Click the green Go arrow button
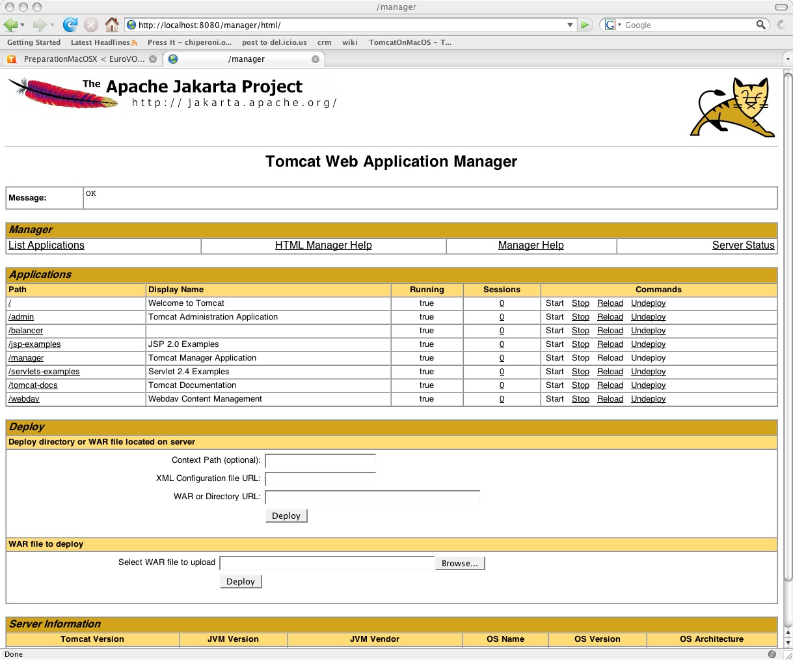This screenshot has height=660, width=793. click(585, 25)
